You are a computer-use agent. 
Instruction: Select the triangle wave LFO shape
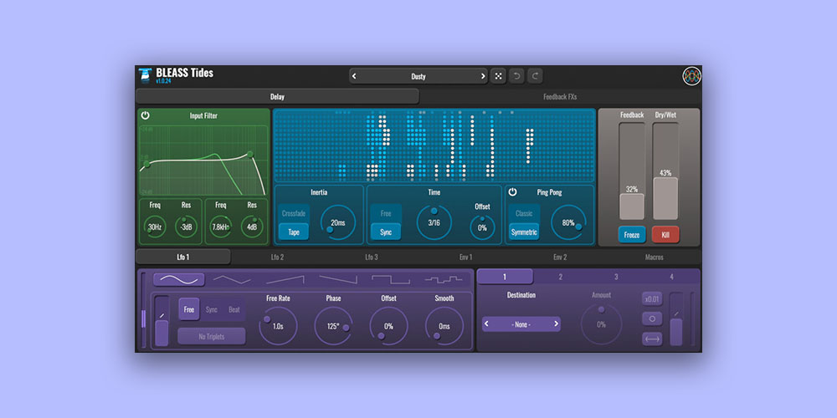(232, 279)
